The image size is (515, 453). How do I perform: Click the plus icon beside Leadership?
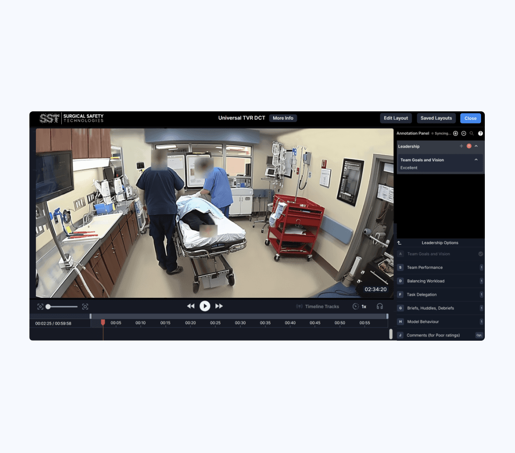tap(461, 146)
